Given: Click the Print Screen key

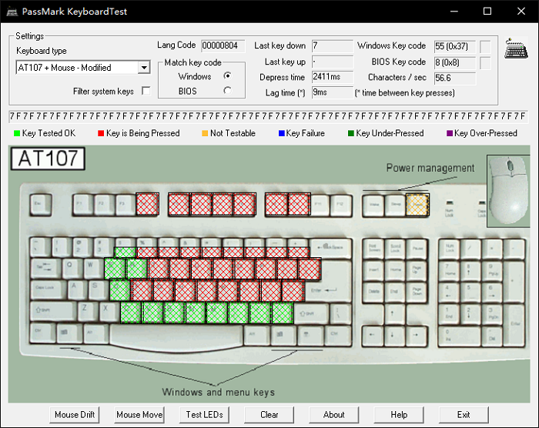Looking at the screenshot, I should tap(373, 248).
